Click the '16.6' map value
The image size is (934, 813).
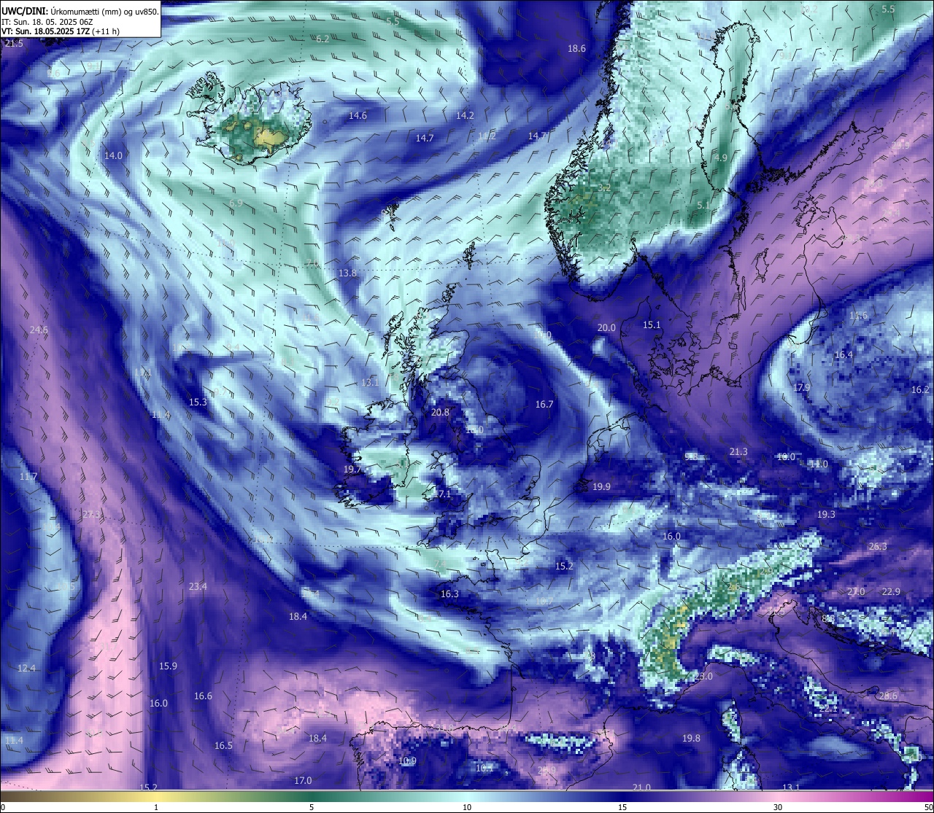click(203, 696)
